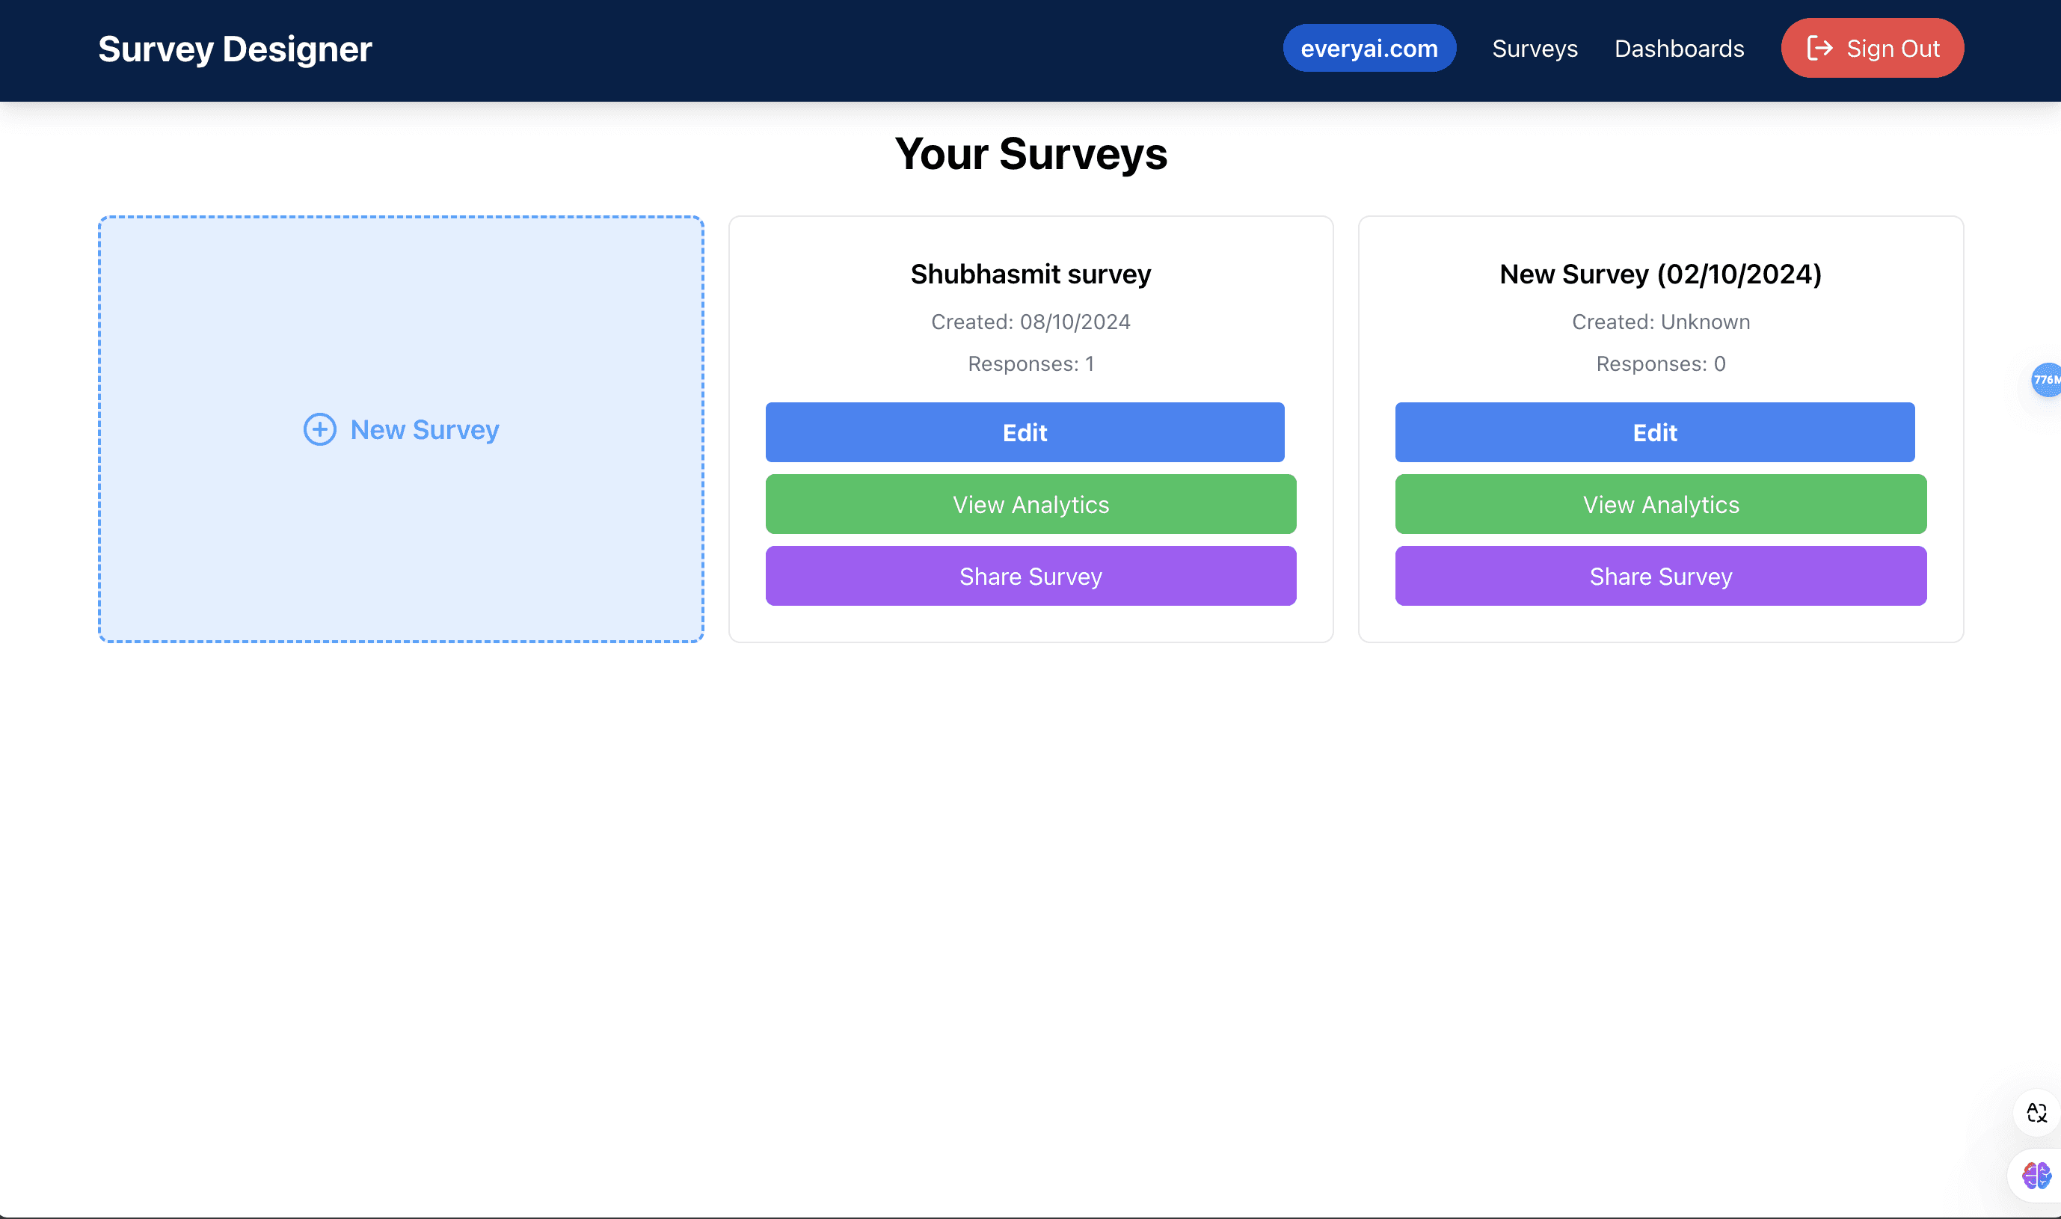The height and width of the screenshot is (1219, 2061).
Task: Select the New Survey (02/10/2024) card title
Action: (1660, 274)
